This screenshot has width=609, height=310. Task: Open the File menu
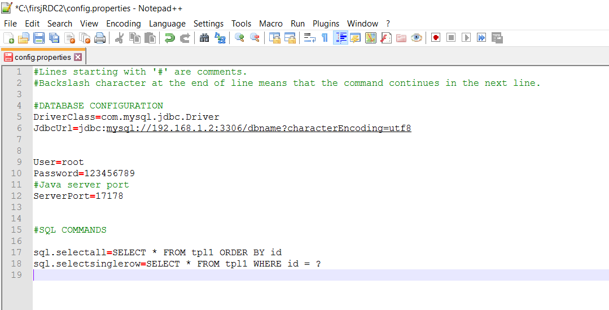point(11,24)
